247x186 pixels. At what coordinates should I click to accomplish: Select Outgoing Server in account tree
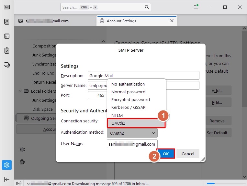coord(36,118)
